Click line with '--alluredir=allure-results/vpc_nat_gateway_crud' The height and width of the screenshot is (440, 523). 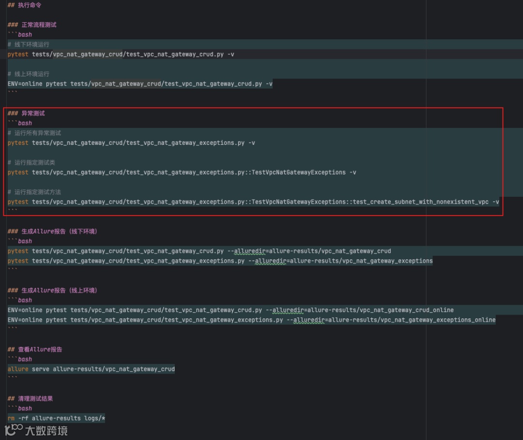coord(199,251)
